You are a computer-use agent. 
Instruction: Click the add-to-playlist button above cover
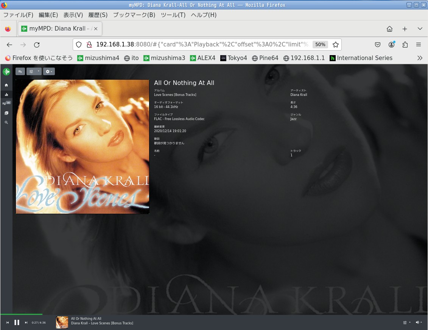[20, 71]
